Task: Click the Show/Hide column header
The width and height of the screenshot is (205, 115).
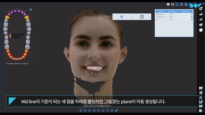Action: 171,11
